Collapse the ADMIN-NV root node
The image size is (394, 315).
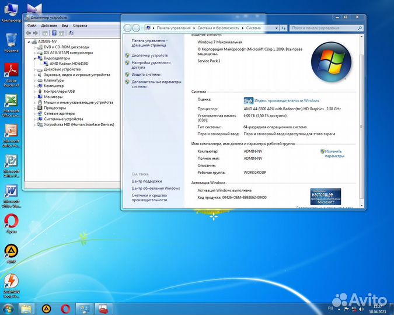pos(29,41)
